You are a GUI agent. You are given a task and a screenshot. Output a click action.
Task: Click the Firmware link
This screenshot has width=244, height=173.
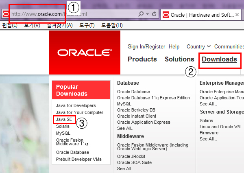(x=209, y=133)
